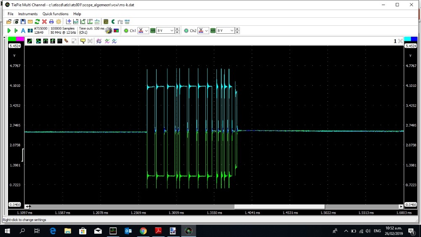Click the green Start measurement play button
Viewport: 421px width, 237px height.
pos(9,31)
